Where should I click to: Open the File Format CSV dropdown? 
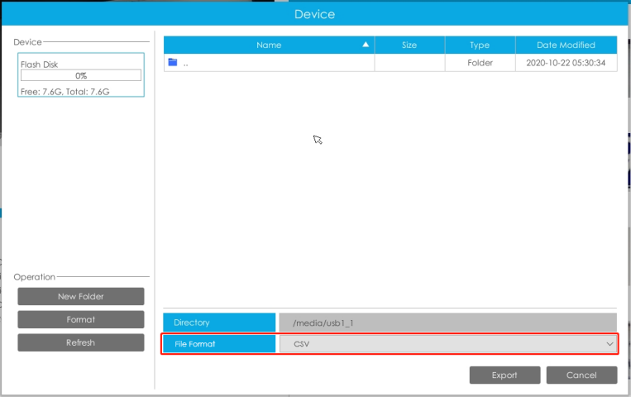[448, 344]
